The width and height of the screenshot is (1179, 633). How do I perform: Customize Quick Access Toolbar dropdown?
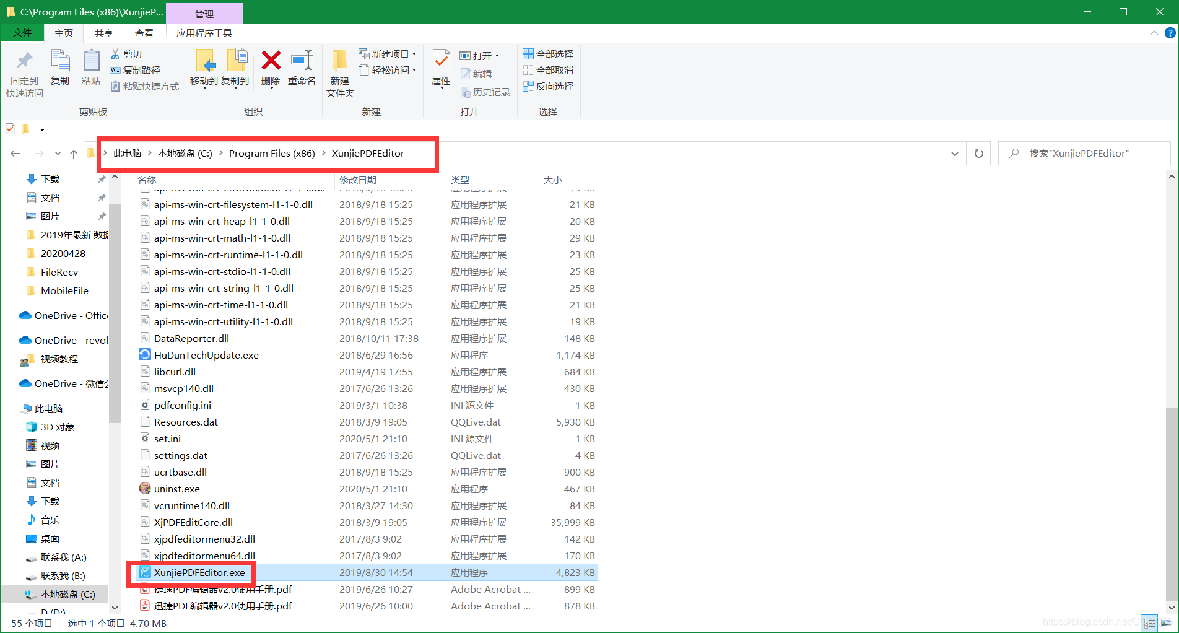pos(42,129)
